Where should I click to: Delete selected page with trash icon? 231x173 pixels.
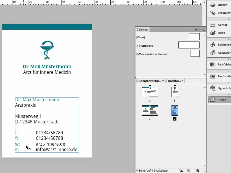click(x=198, y=171)
